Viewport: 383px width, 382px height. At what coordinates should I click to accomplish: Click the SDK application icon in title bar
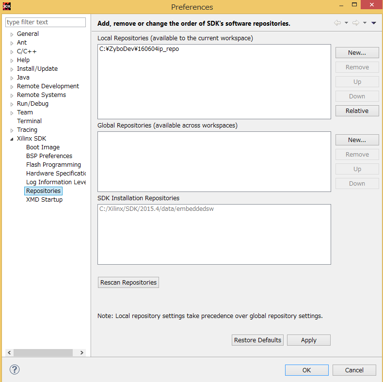coord(7,6)
